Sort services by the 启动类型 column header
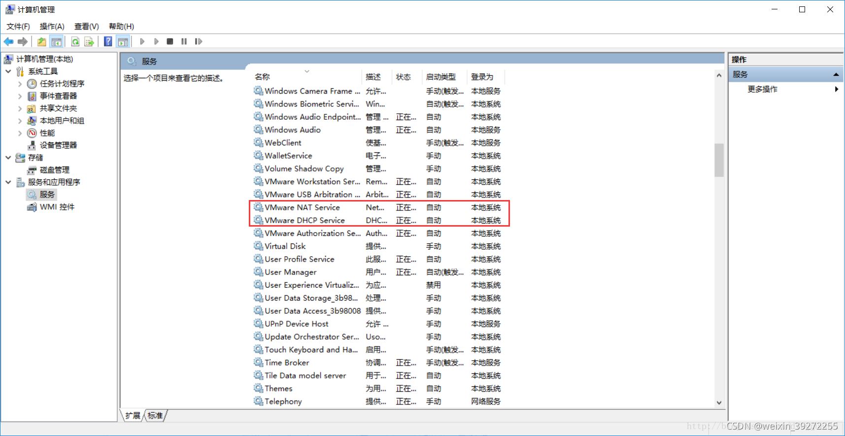The width and height of the screenshot is (845, 436). tap(440, 77)
